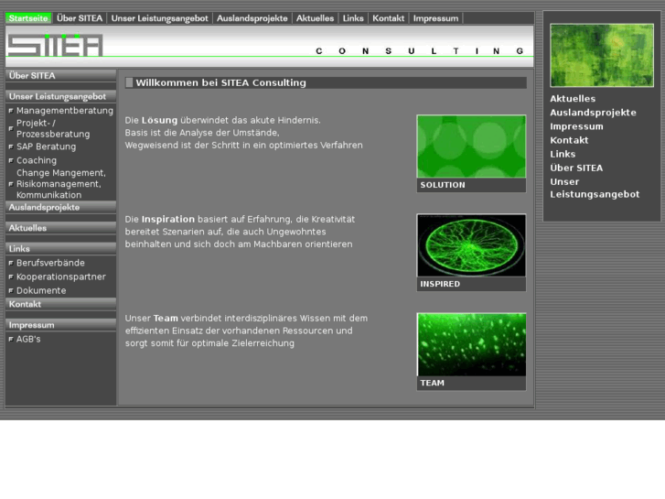Select Unser Leistungsangebot in top navigation bar
The image size is (665, 499).
(159, 18)
